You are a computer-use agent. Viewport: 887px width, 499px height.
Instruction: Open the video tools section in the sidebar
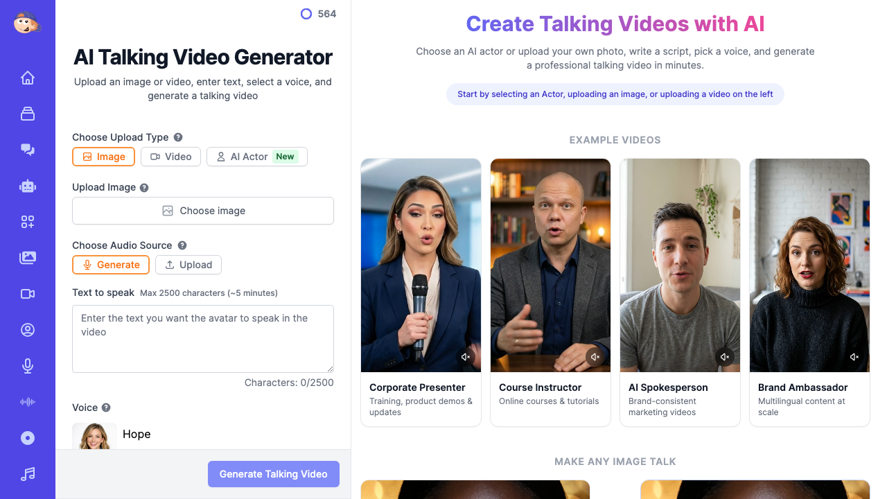point(28,294)
